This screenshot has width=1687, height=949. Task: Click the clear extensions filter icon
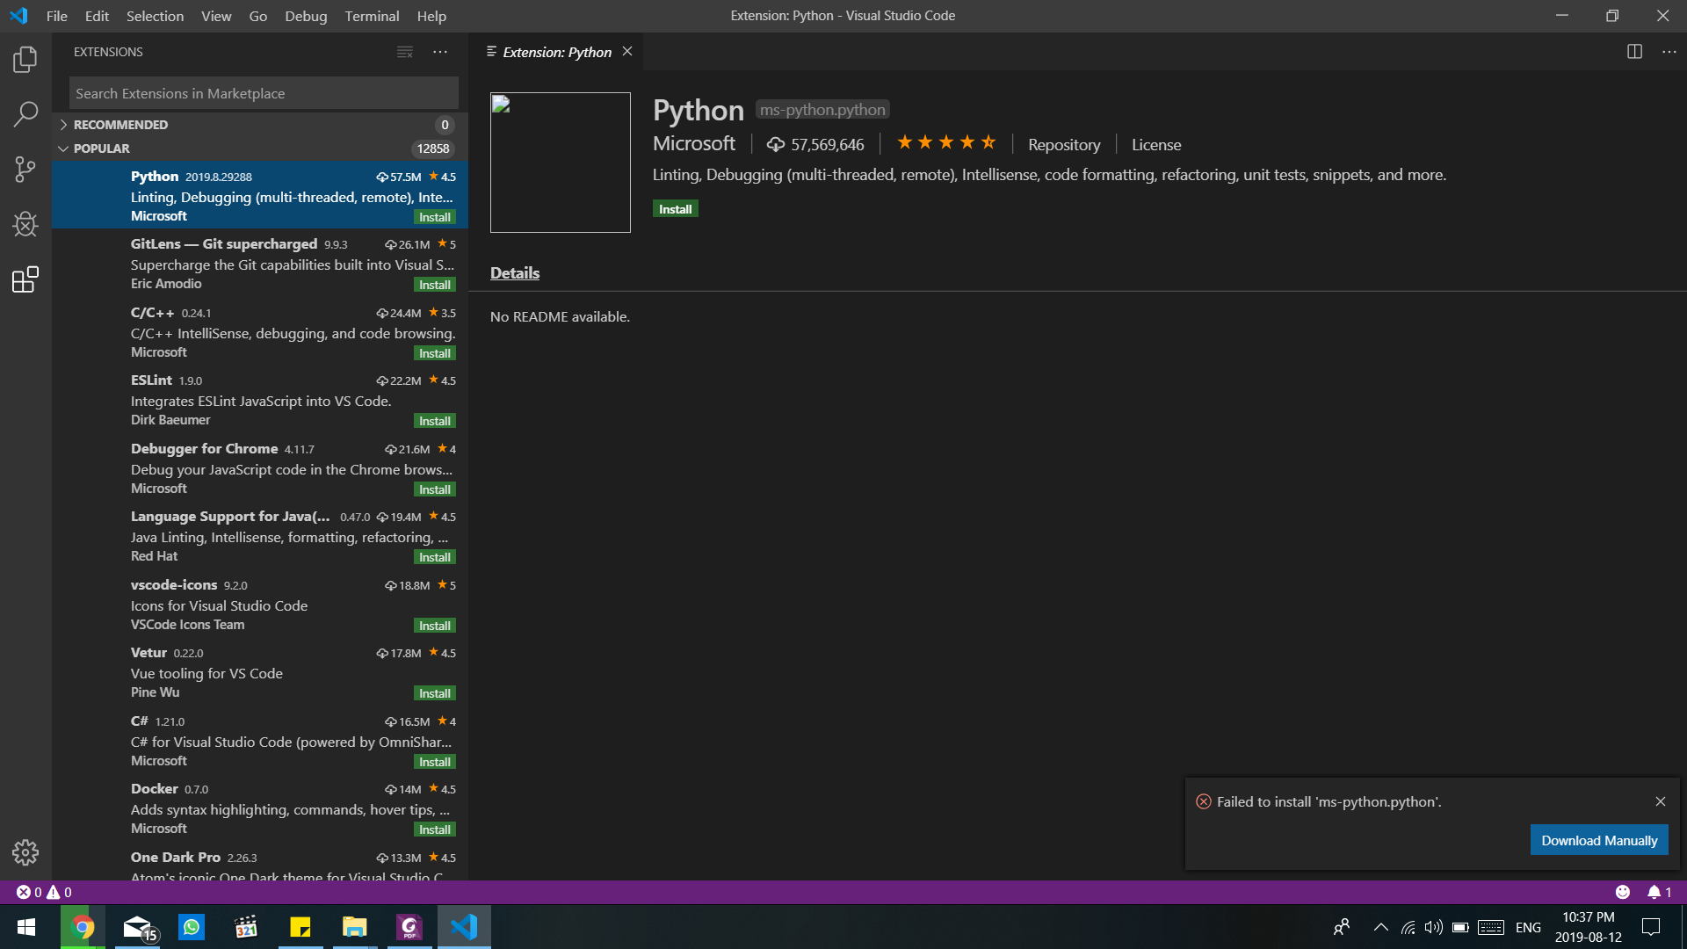405,52
